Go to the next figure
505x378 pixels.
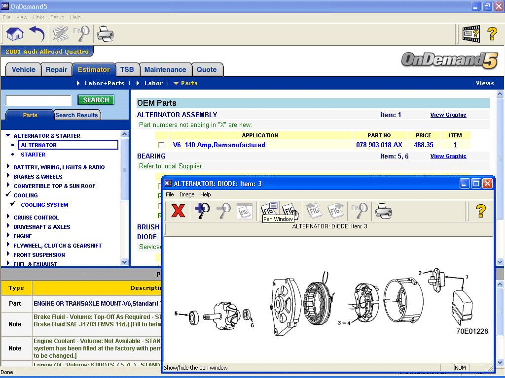335,211
